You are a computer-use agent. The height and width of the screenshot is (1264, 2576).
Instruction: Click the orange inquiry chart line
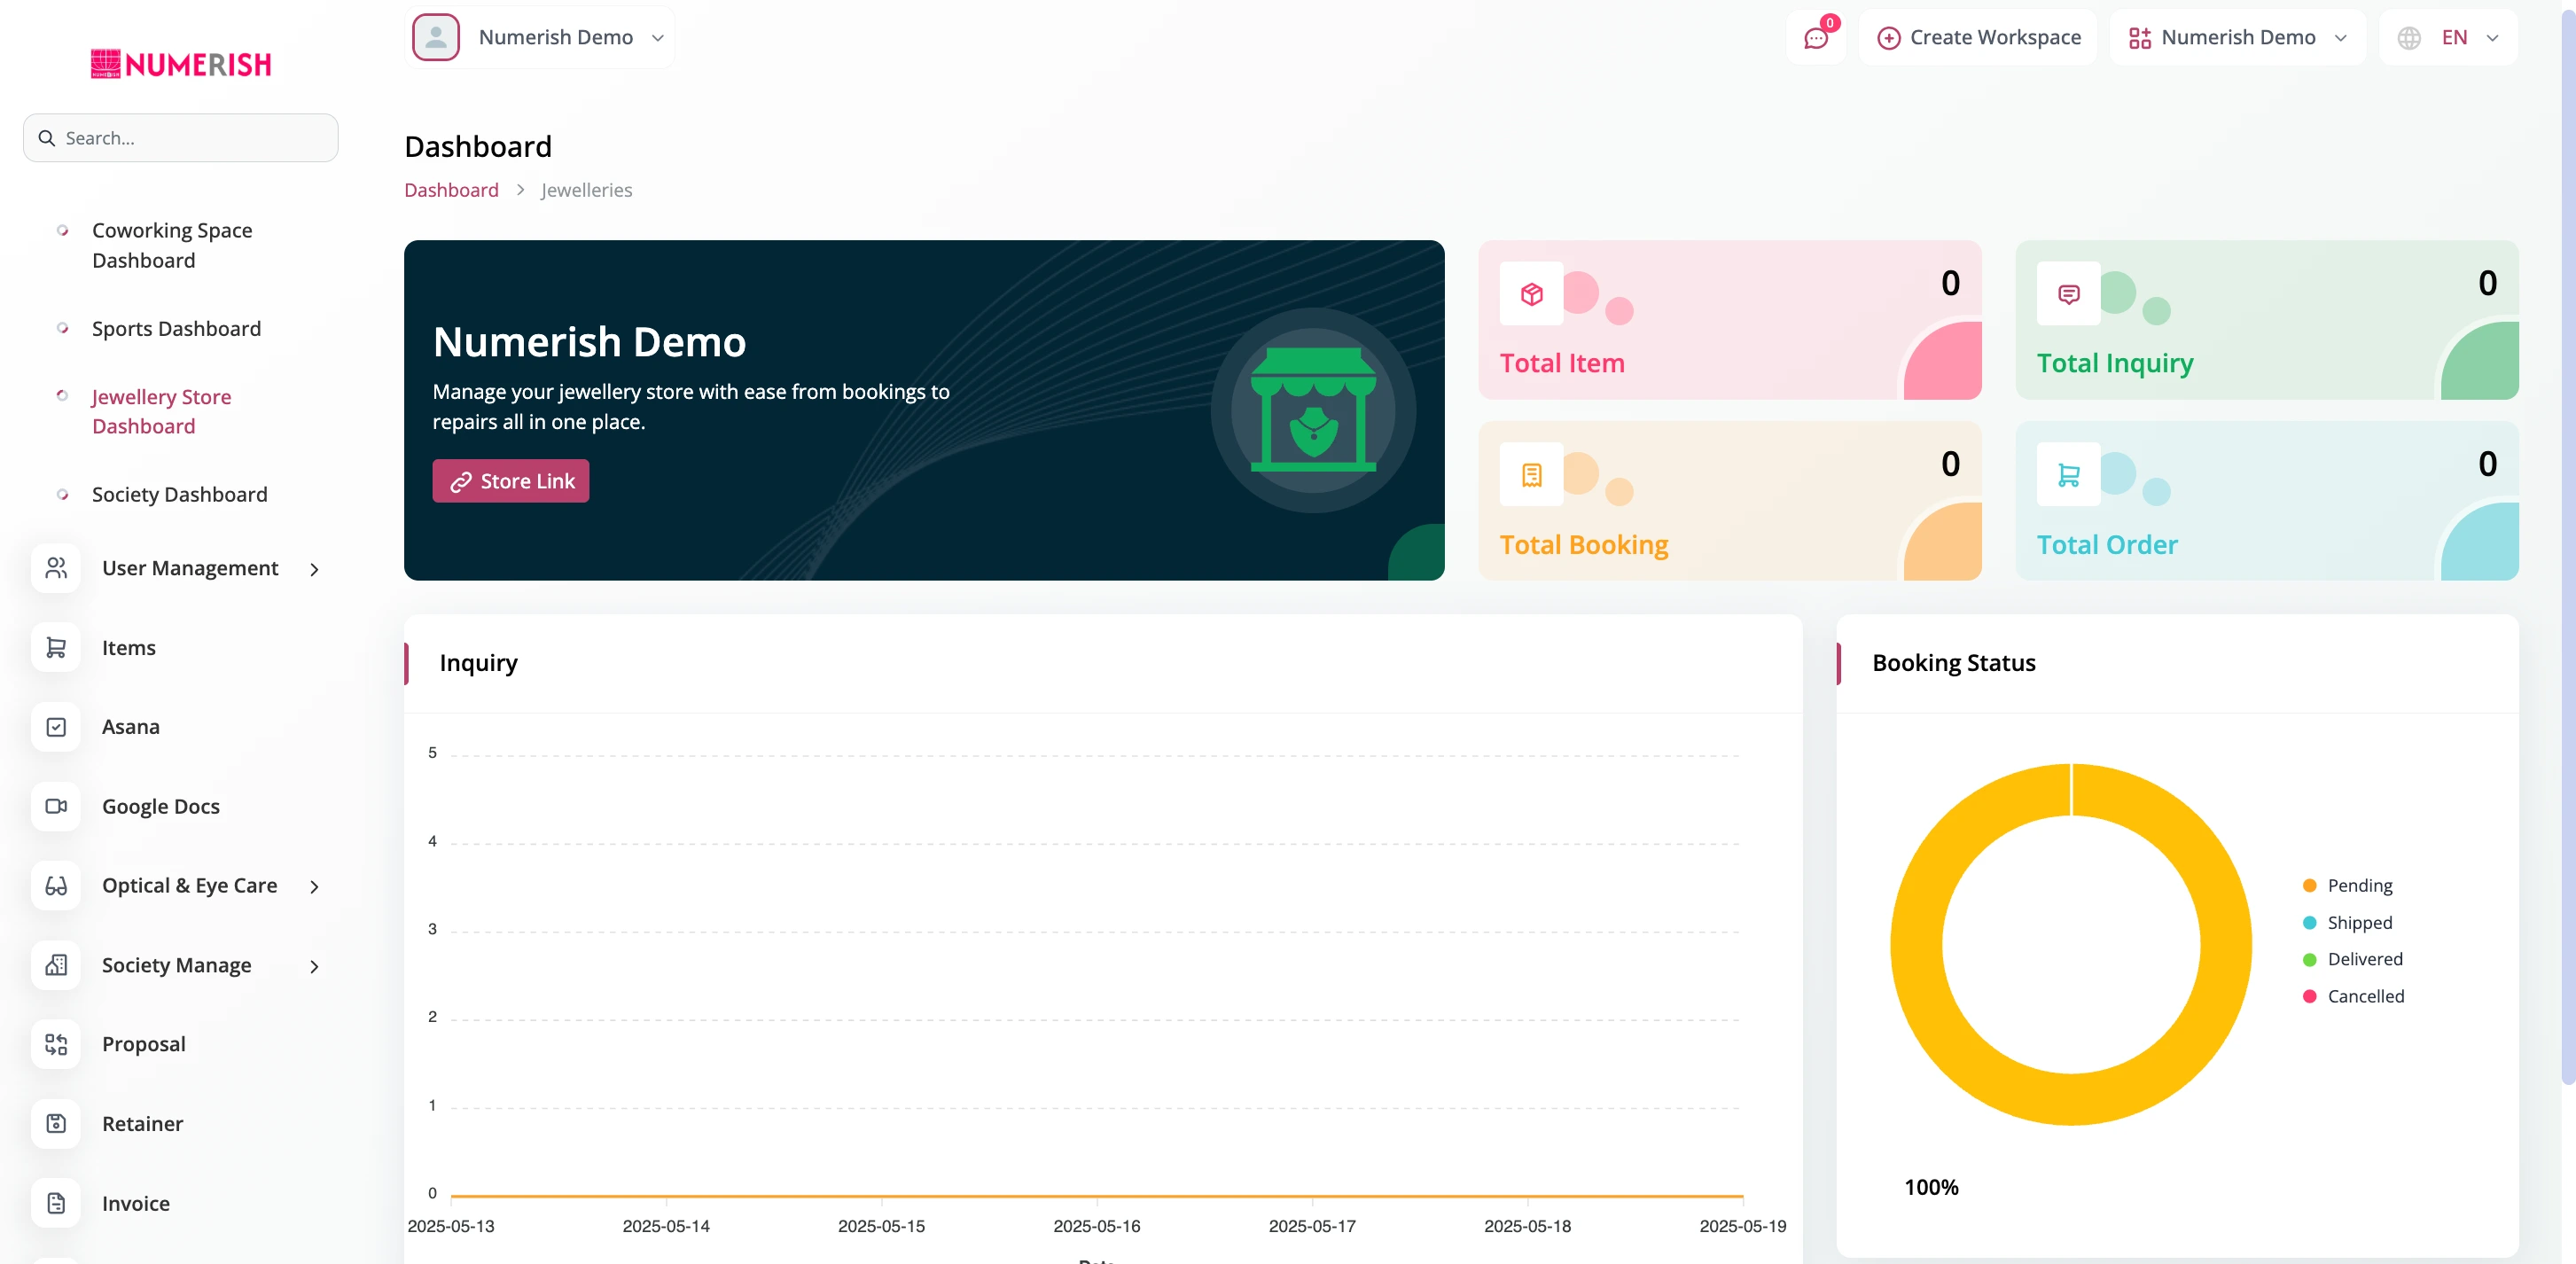[1097, 1196]
